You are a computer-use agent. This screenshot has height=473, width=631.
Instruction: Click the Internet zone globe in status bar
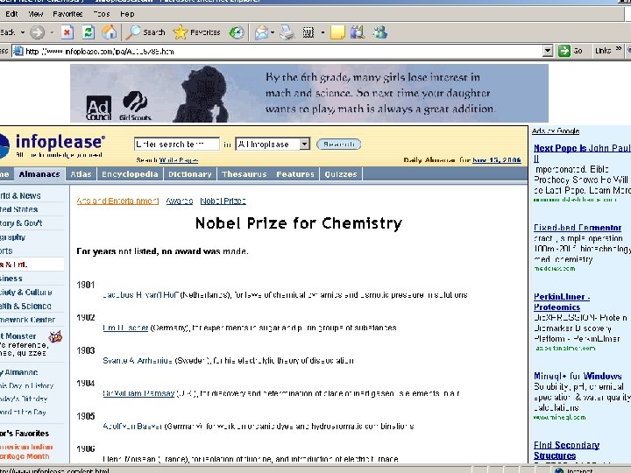point(559,470)
